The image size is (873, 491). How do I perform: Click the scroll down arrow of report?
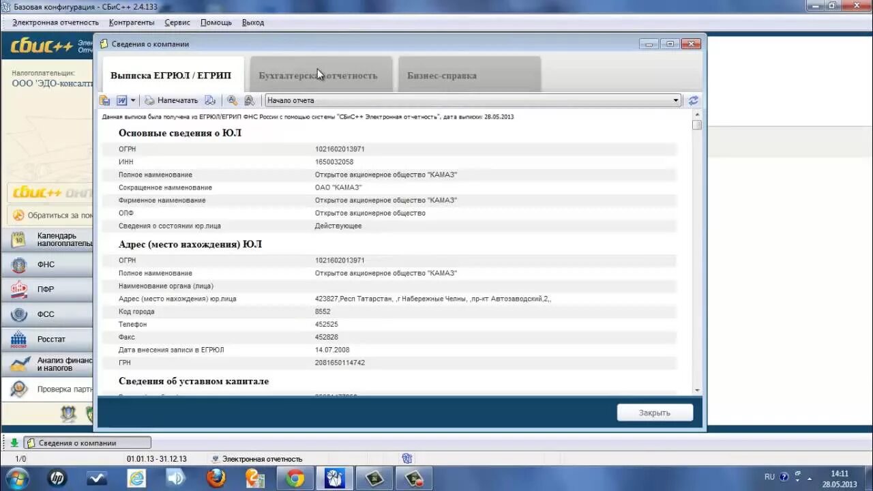[697, 390]
